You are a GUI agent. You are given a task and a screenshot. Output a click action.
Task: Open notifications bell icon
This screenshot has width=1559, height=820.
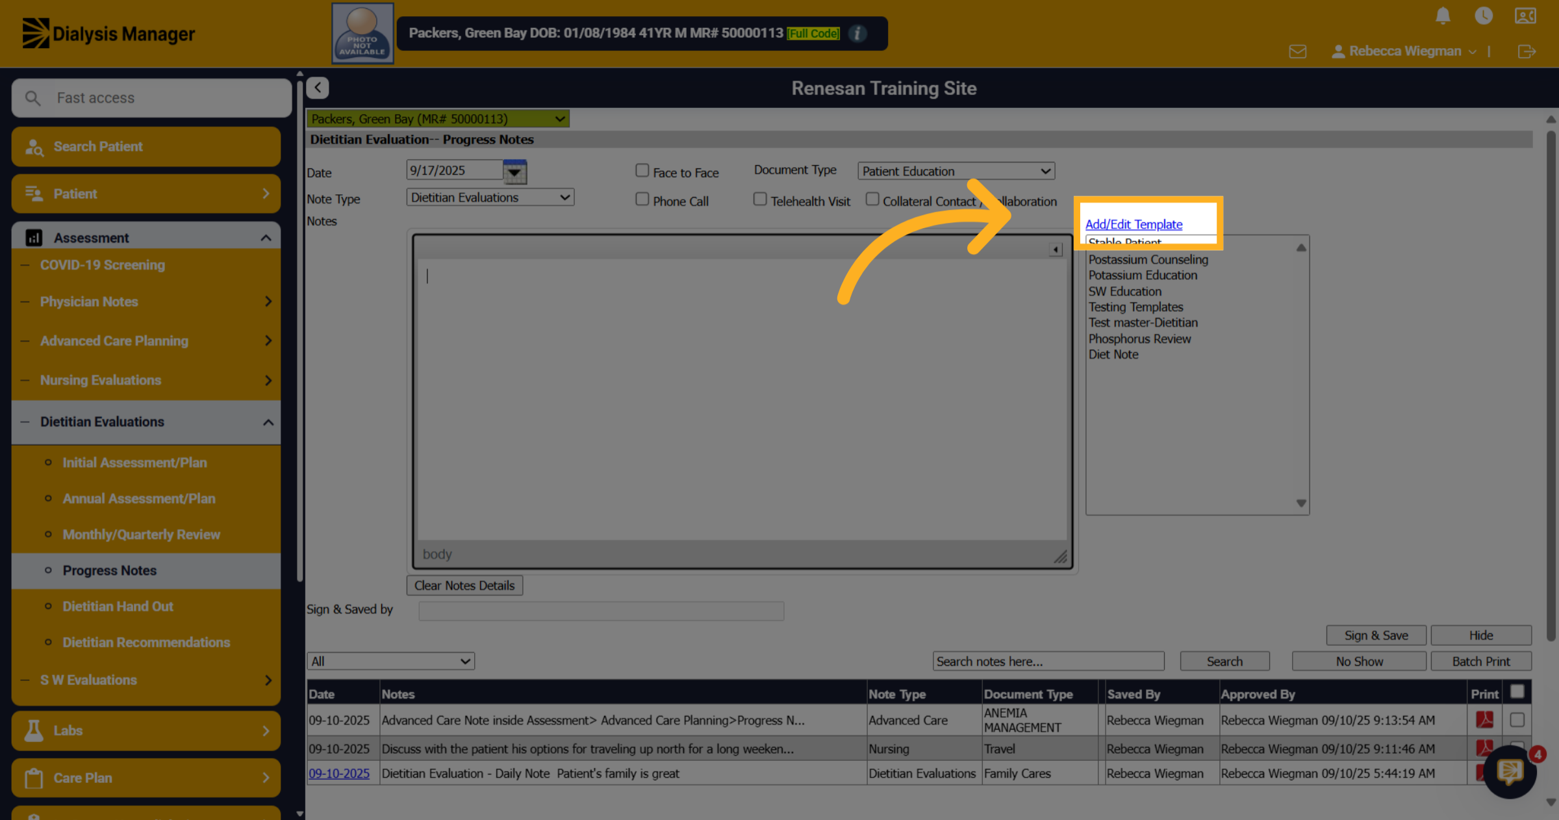[x=1443, y=16]
